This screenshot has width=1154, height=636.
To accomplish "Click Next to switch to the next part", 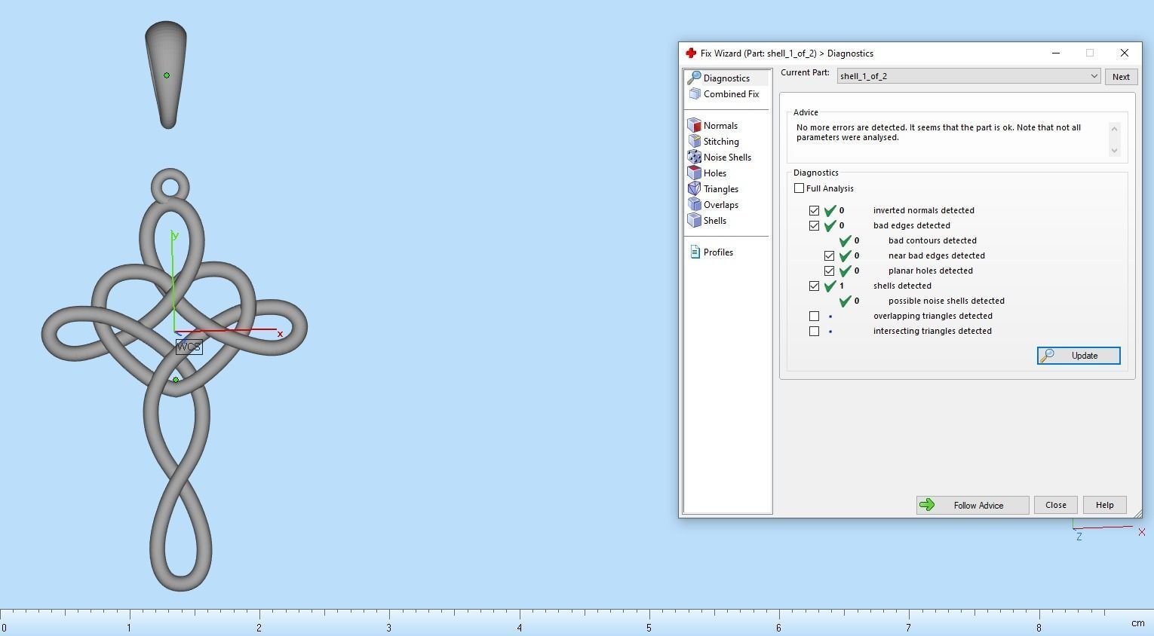I will coord(1121,77).
